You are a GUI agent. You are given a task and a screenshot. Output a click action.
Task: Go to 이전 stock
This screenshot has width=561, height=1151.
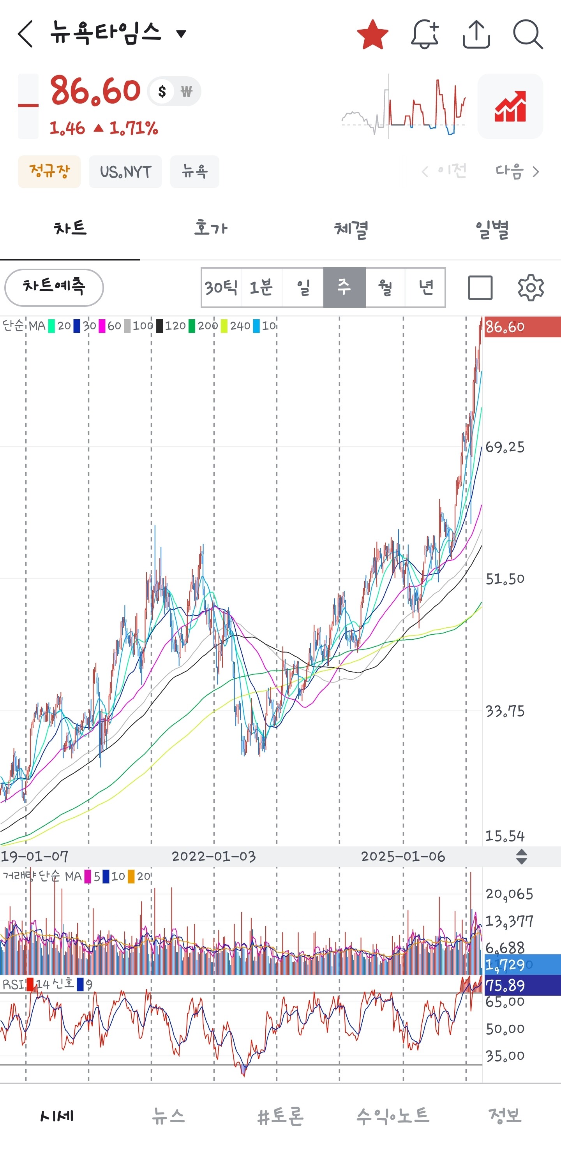click(x=444, y=171)
